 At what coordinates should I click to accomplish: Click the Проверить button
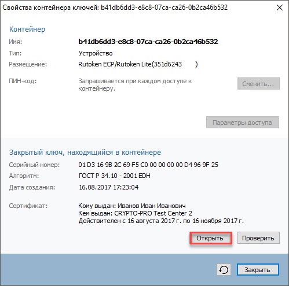click(258, 238)
